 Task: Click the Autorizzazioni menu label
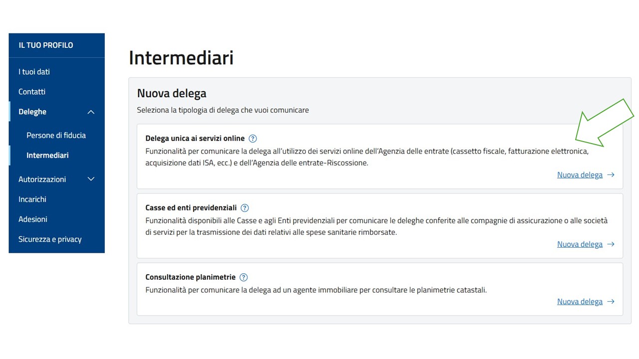click(42, 179)
